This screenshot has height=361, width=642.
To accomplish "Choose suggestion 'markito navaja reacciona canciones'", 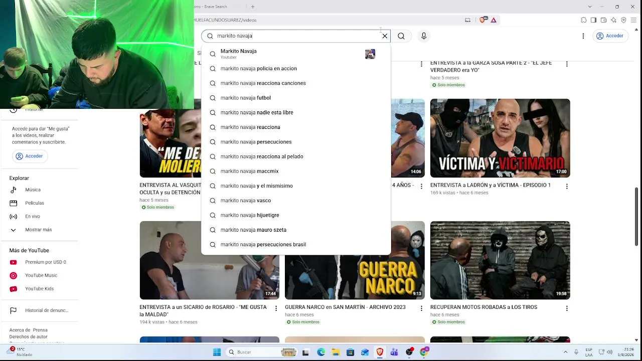I will (x=296, y=83).
